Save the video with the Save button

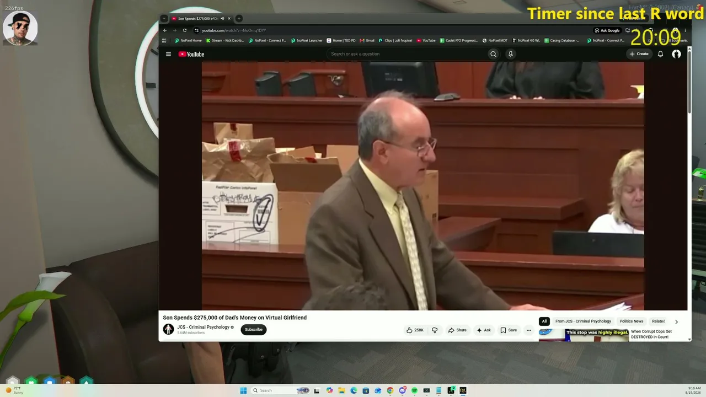pyautogui.click(x=509, y=330)
